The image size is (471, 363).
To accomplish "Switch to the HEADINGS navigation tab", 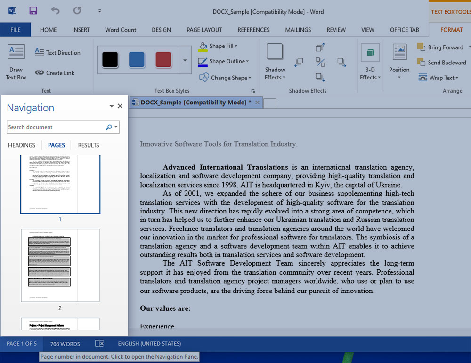I will (22, 145).
